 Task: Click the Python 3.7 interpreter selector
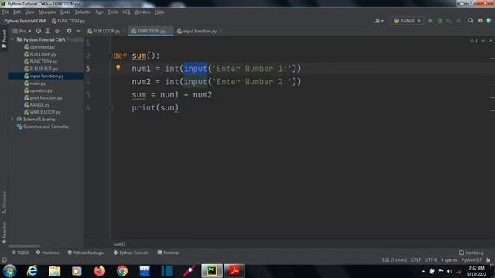click(x=472, y=260)
